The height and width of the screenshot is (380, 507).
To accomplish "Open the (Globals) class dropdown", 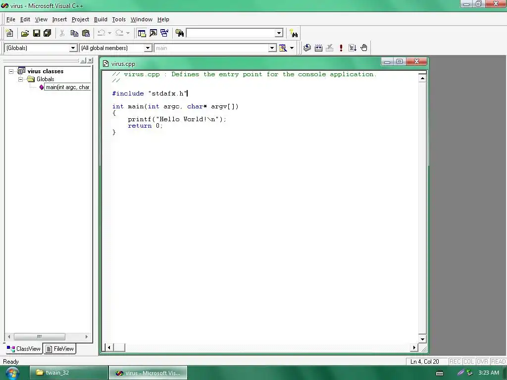I will tap(73, 48).
